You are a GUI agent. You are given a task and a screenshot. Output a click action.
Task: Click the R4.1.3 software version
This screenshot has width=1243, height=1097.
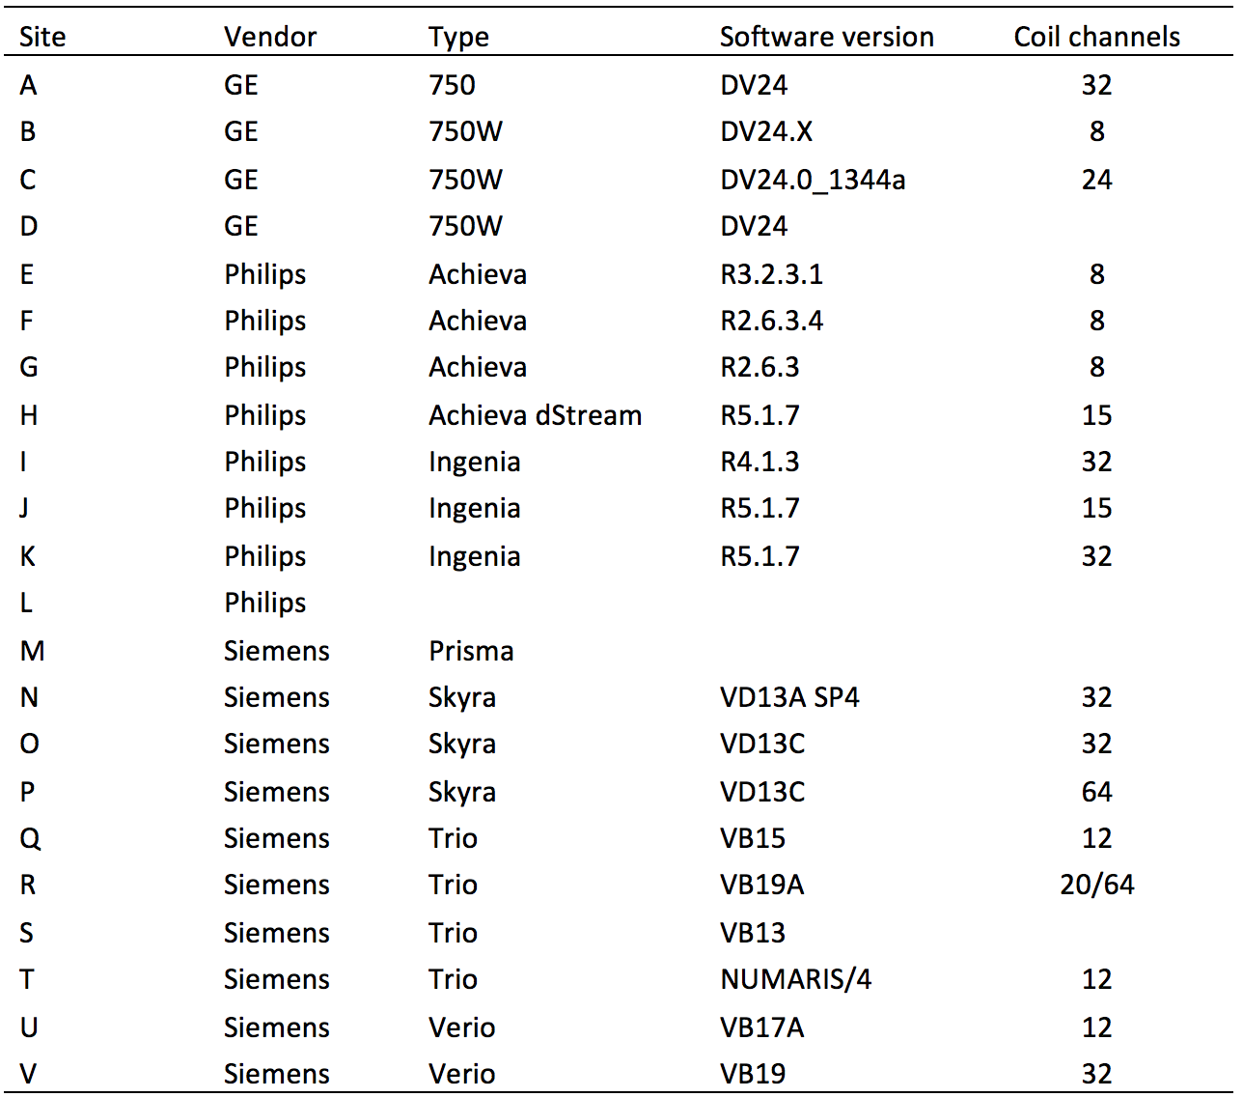tap(760, 462)
